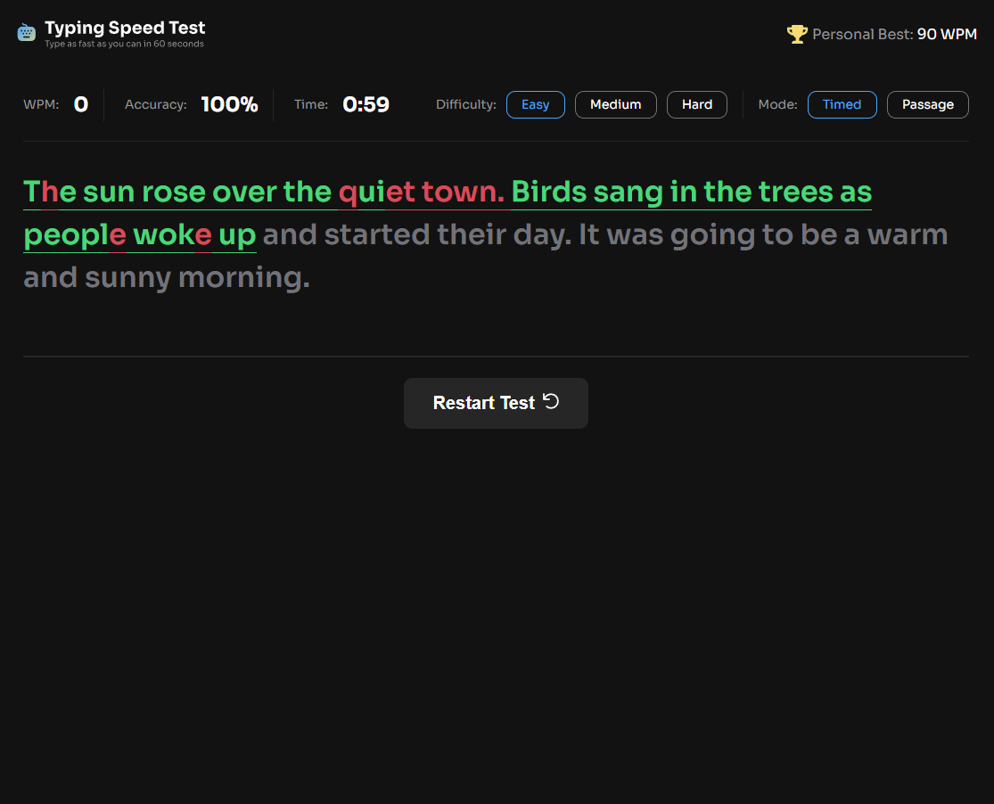This screenshot has height=804, width=994.
Task: Switch difficulty to Medium
Action: tap(615, 104)
